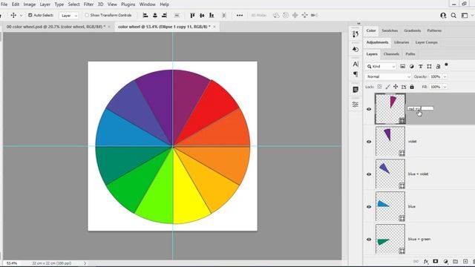Switch to the Swatches tab
The image size is (475, 267).
tap(390, 30)
